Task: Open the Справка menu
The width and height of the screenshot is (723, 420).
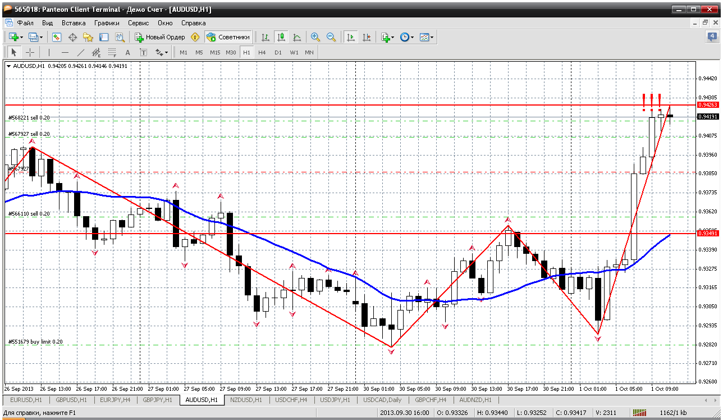Action: tap(194, 23)
